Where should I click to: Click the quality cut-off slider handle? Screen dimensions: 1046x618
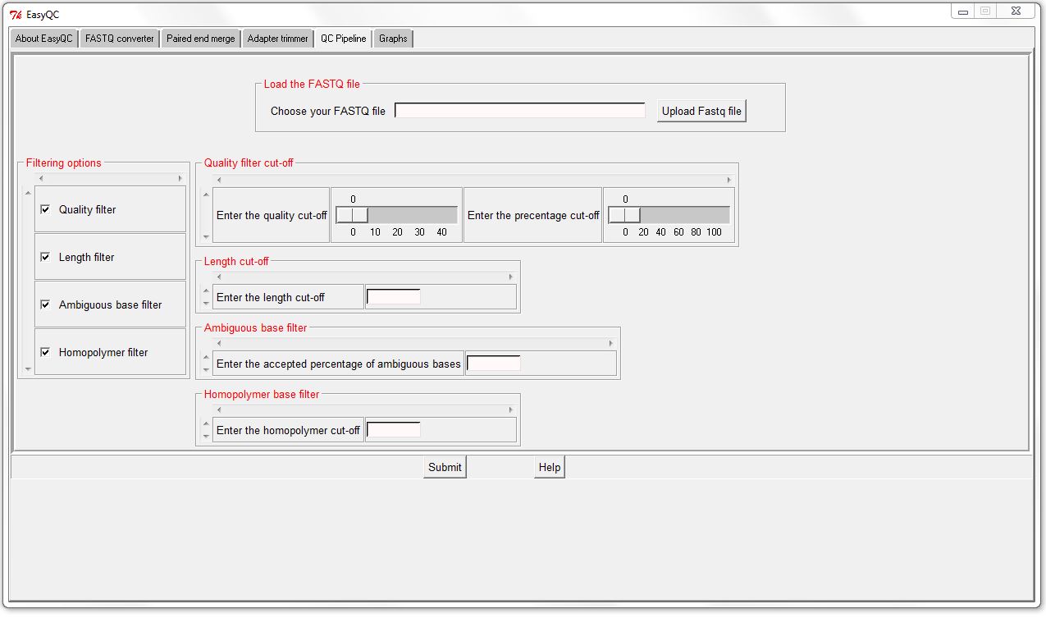click(352, 215)
